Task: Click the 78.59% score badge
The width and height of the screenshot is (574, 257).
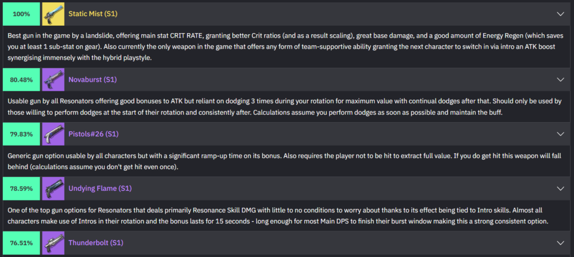Action: click(x=21, y=189)
